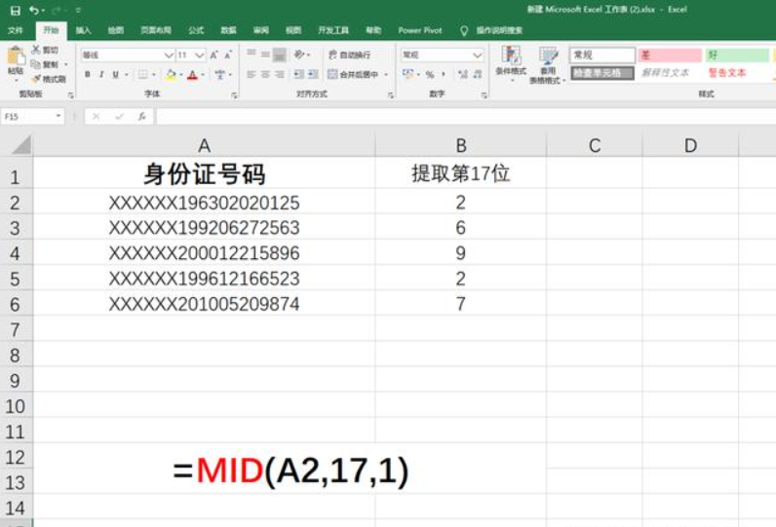Click the Increase Indent icon

tap(313, 74)
